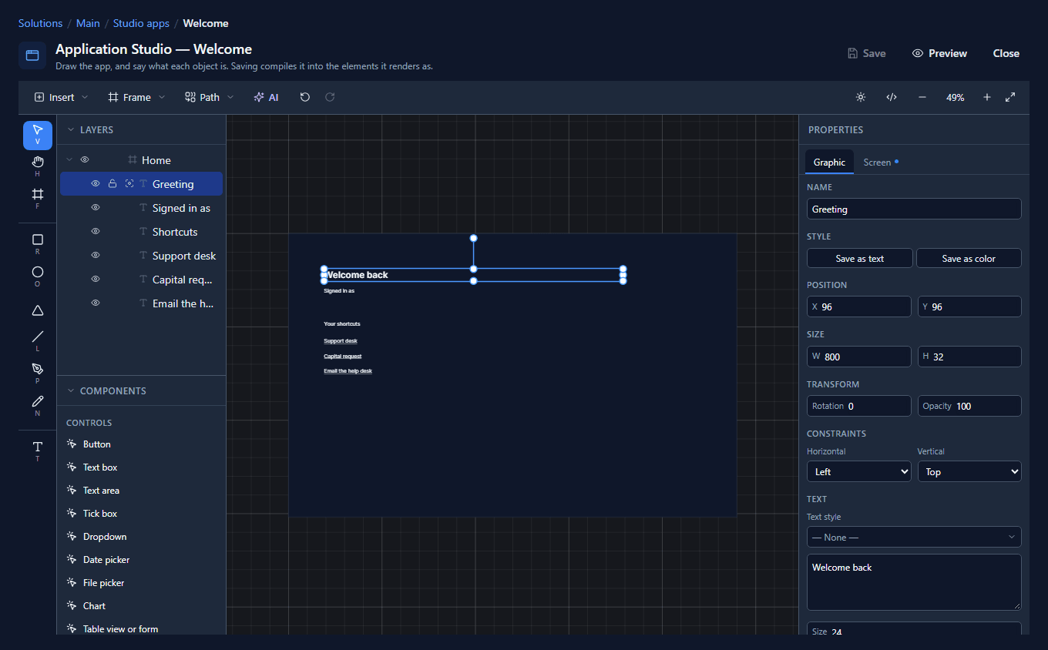Collapse the Layers panel
Viewport: 1048px width, 650px height.
[71, 130]
